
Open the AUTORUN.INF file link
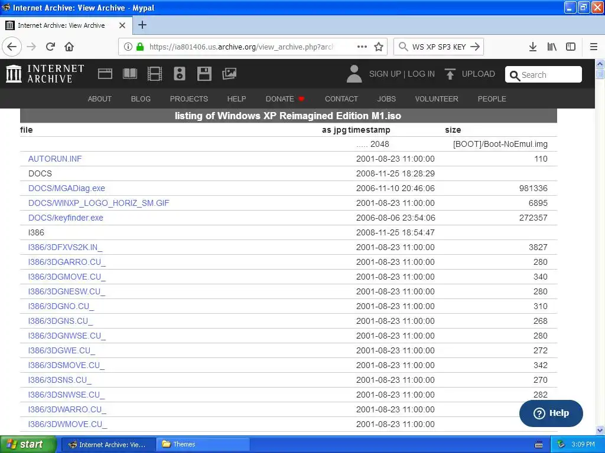coord(55,159)
